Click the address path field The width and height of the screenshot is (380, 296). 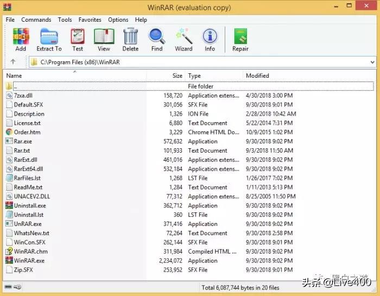click(202, 62)
